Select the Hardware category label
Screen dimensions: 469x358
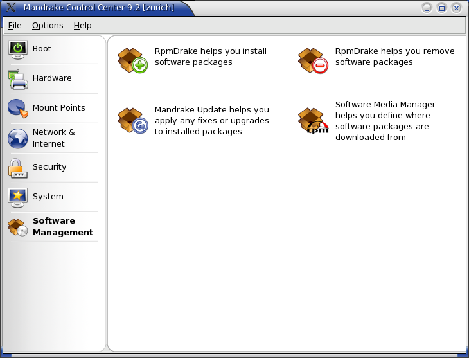[x=52, y=78]
